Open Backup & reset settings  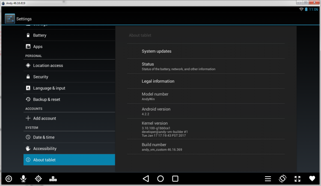(69, 99)
